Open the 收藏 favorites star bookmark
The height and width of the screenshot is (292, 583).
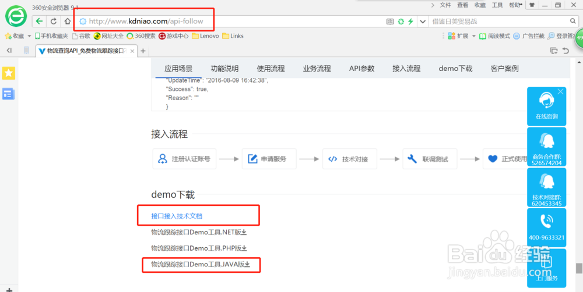14,36
